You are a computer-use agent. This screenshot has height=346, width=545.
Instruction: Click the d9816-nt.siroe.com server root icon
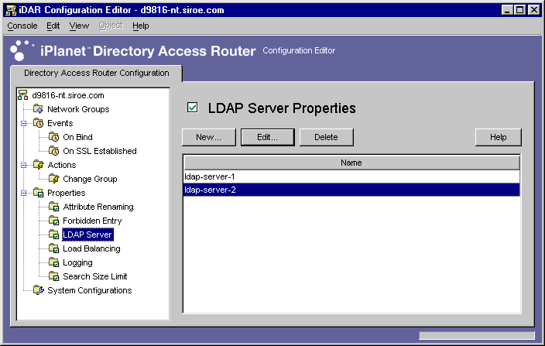pos(23,95)
